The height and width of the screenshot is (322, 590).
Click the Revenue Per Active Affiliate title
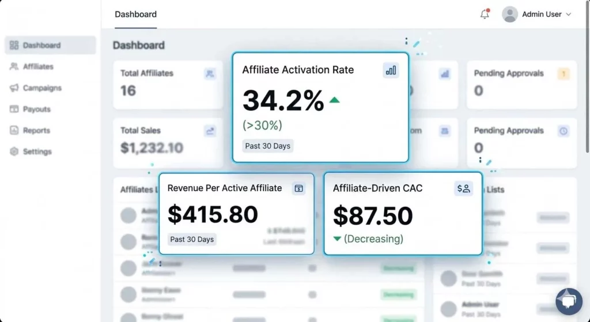[x=225, y=188]
